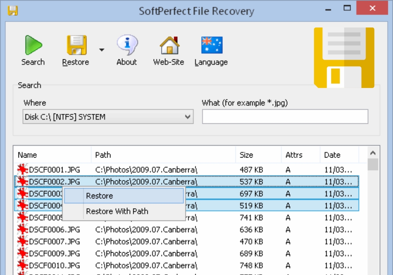Sort by the Size column header
This screenshot has height=275, width=393.
(x=259, y=155)
